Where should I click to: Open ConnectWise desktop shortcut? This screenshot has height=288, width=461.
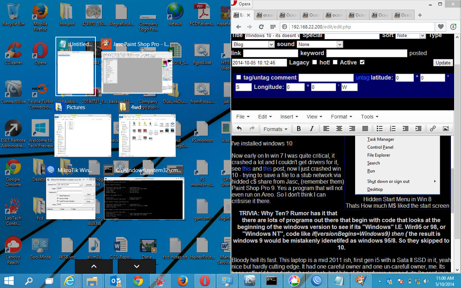tap(13, 93)
